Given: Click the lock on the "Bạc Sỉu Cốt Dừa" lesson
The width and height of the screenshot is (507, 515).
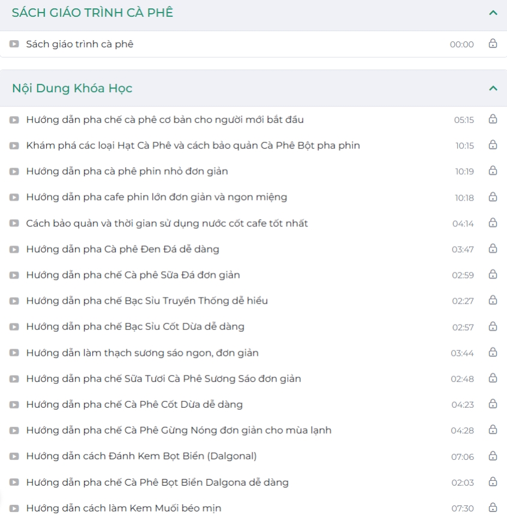Looking at the screenshot, I should [492, 326].
